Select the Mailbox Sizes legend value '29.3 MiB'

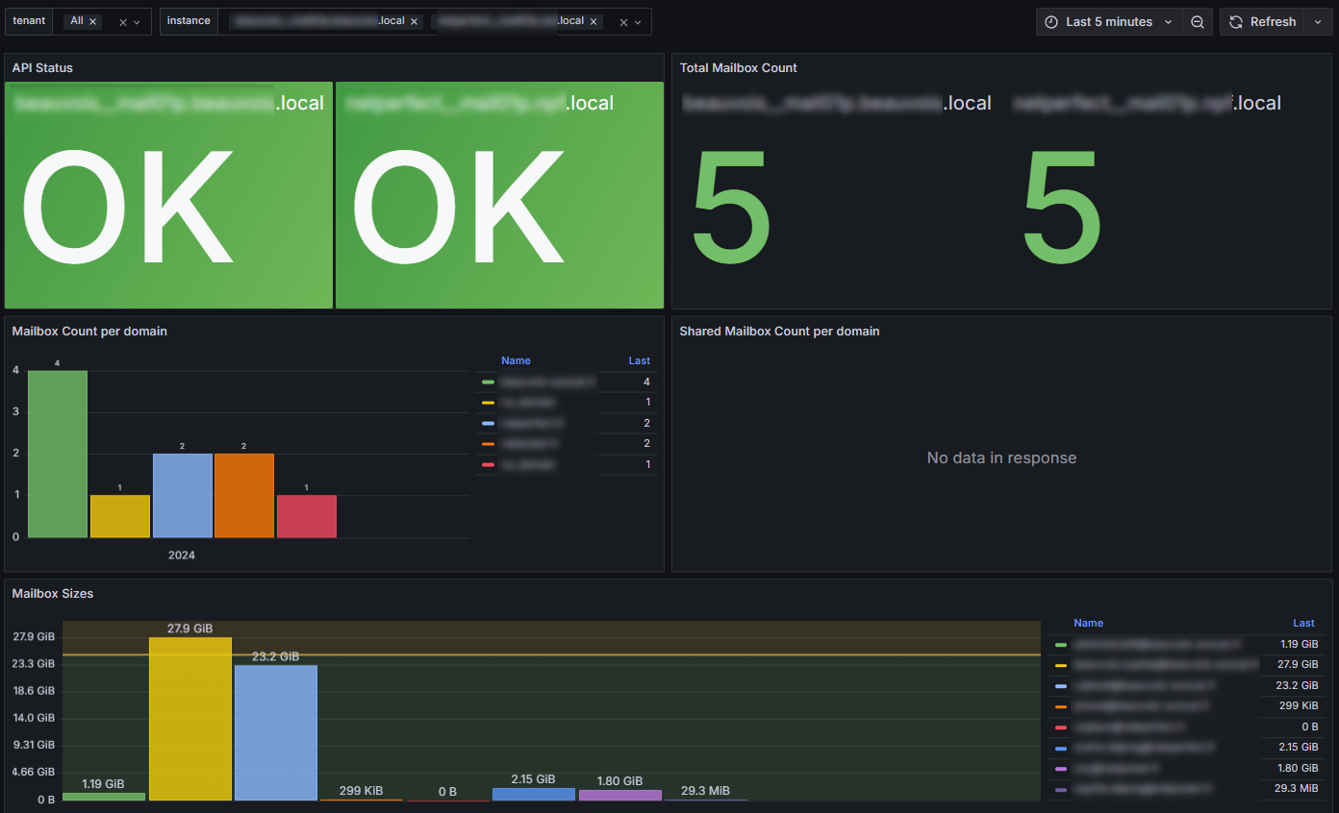(1296, 788)
